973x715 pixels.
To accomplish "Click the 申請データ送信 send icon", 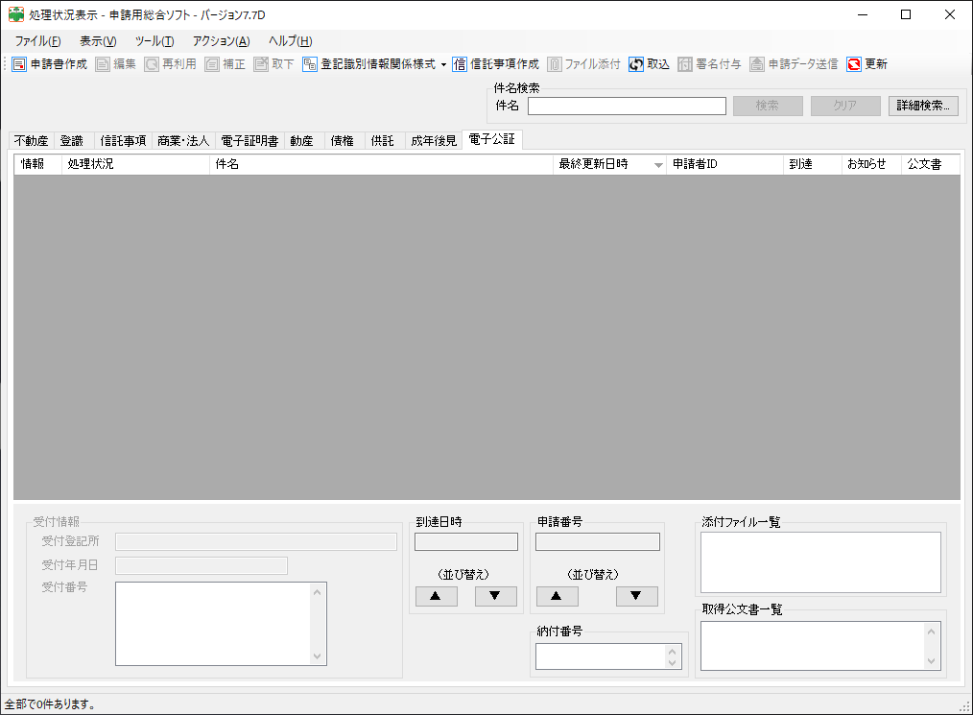I will 757,64.
